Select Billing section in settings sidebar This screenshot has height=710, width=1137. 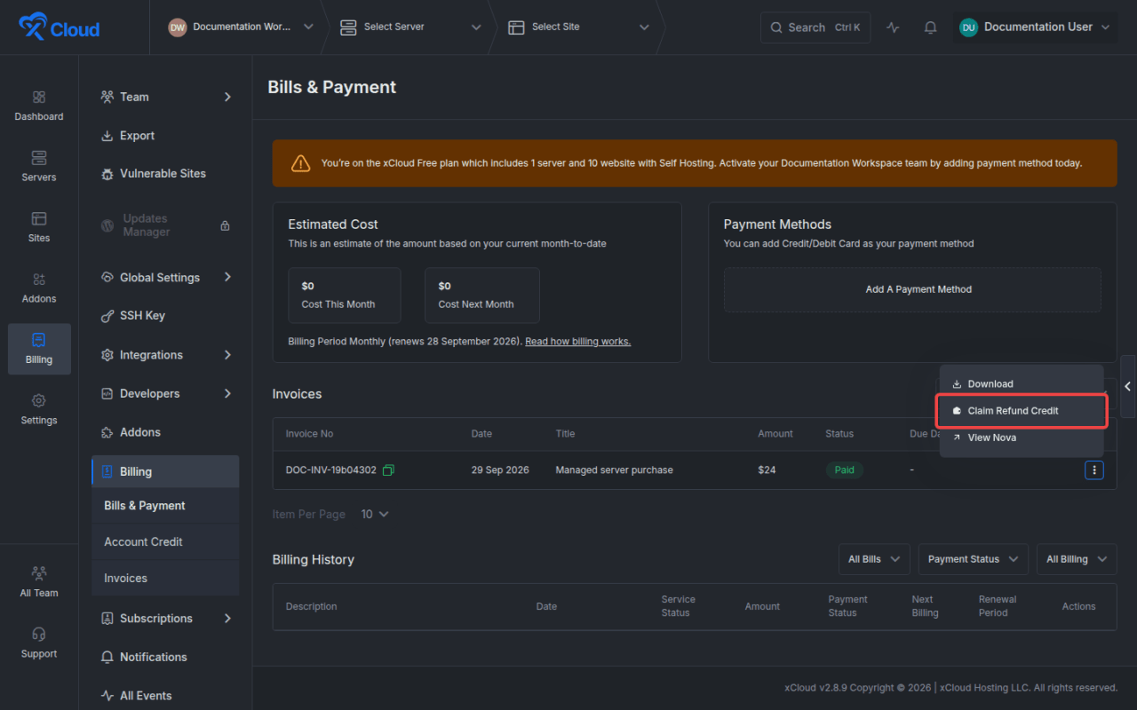(166, 471)
